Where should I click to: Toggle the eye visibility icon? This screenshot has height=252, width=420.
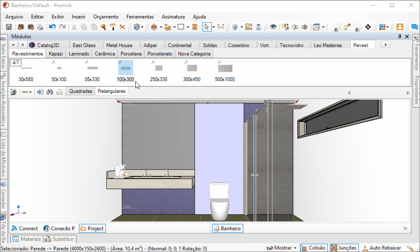pos(273,27)
